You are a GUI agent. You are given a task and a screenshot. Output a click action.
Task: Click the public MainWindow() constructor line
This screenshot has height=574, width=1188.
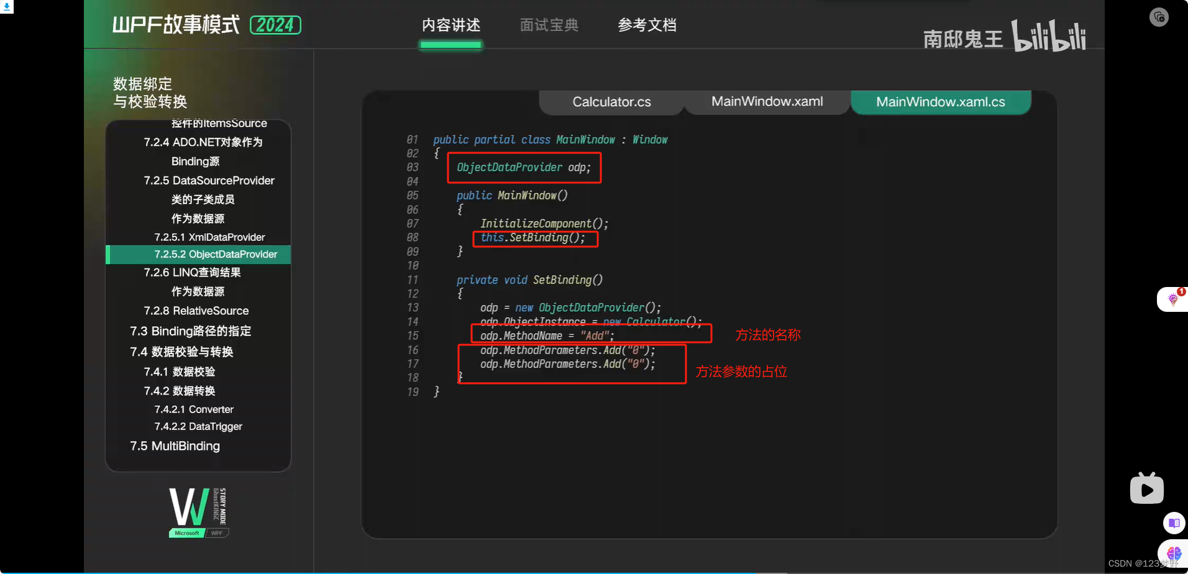(512, 195)
